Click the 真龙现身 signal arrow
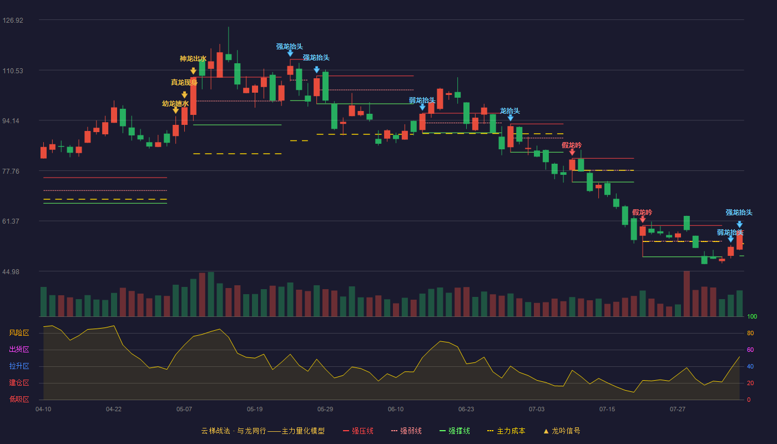 [184, 95]
